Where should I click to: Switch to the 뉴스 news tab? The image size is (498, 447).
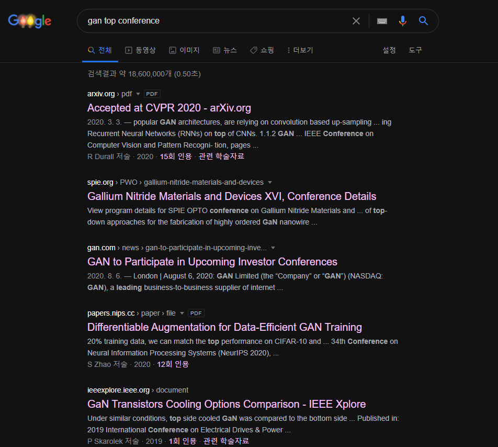[x=225, y=50]
